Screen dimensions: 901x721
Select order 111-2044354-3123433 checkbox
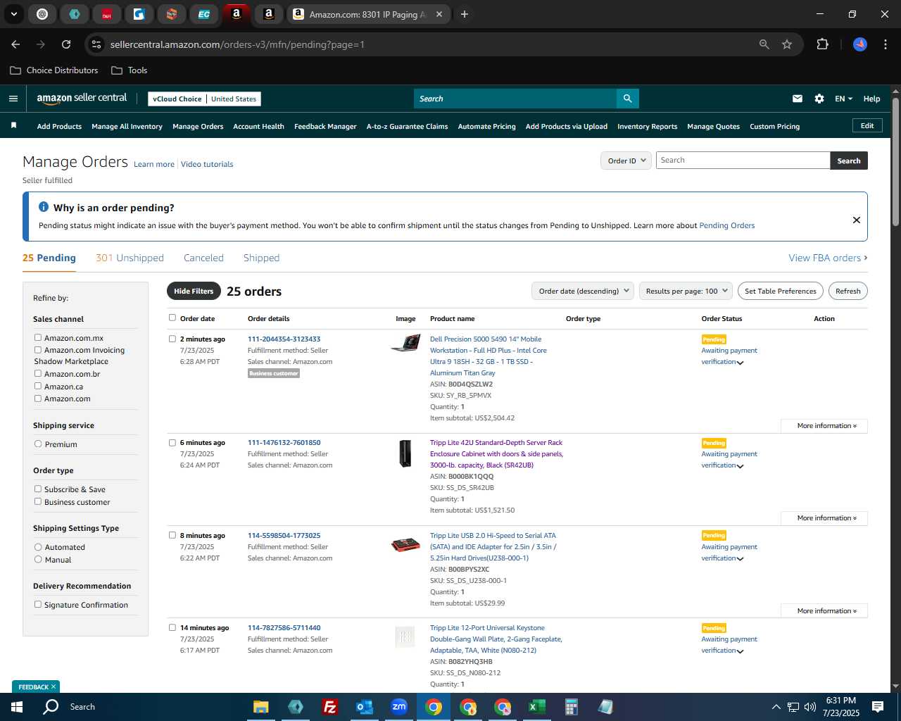click(172, 339)
